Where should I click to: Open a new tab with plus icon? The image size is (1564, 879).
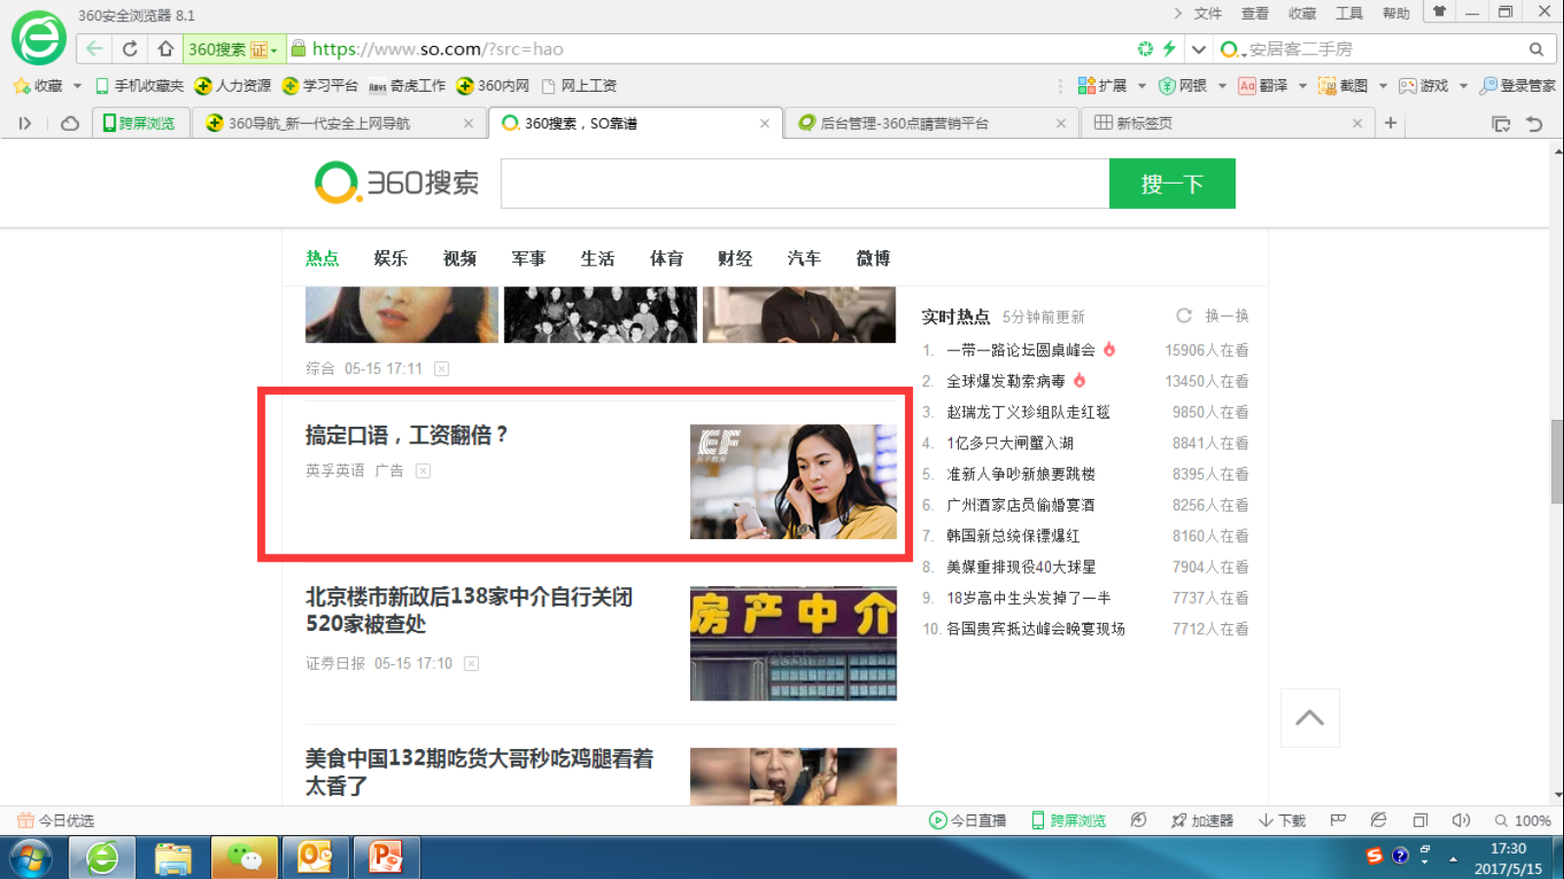pos(1390,123)
